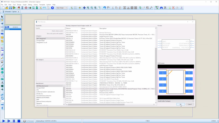Open project using the folder icon
219x123 pixels.
pyautogui.click(x=7, y=8)
